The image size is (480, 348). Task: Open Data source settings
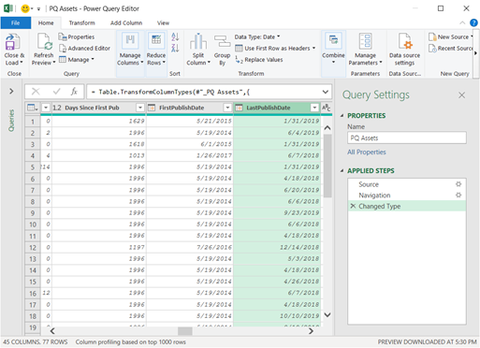(x=404, y=50)
